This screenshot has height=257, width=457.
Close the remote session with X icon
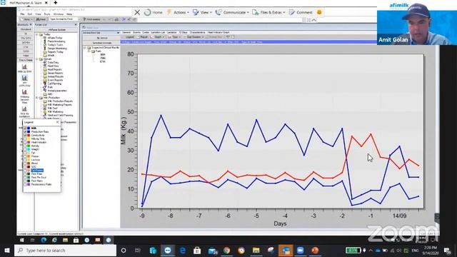(137, 13)
